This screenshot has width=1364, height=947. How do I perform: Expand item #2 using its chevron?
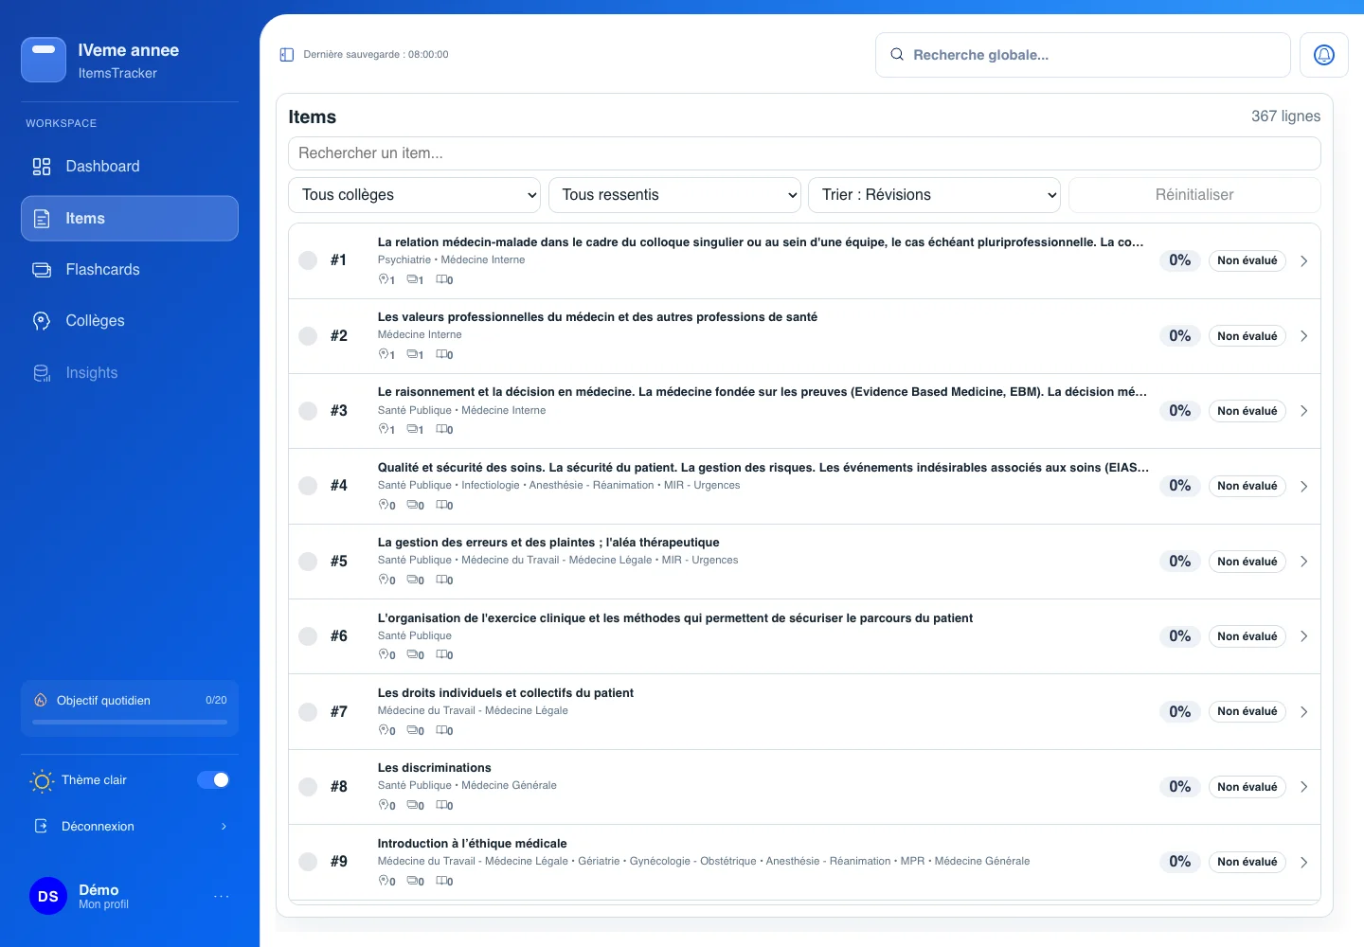point(1304,336)
